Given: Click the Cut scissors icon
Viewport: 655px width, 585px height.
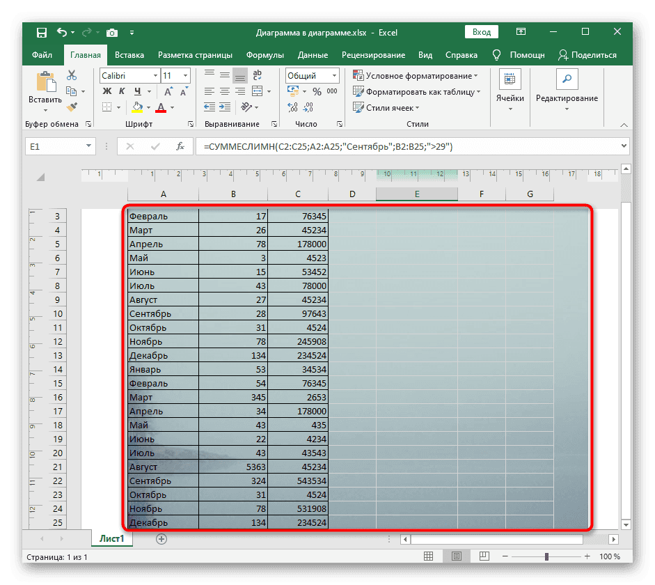Looking at the screenshot, I should click(x=72, y=76).
